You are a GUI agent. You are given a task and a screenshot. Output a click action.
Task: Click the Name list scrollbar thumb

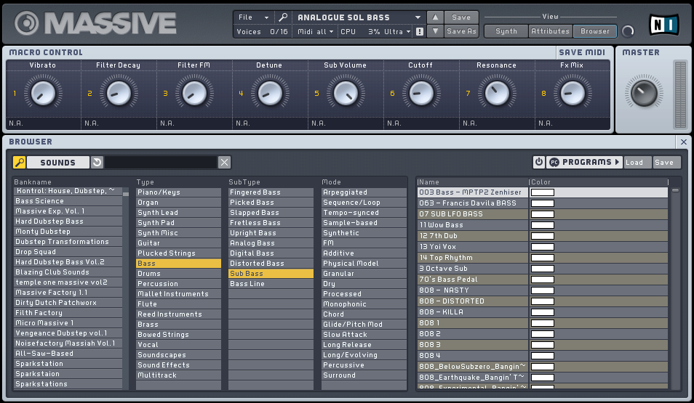(x=675, y=190)
